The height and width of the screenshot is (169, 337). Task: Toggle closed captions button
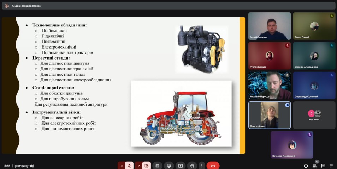pos(157,165)
